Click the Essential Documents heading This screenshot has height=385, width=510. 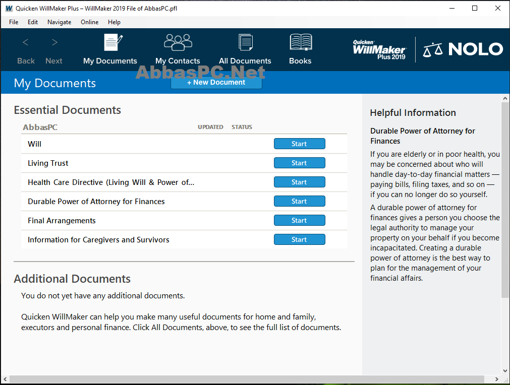(67, 110)
